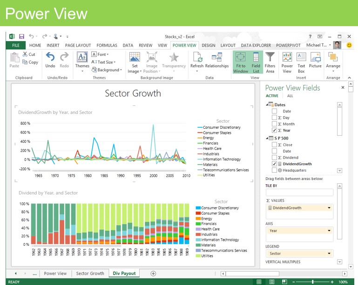
Task: Close the Power View Fields pane
Action: [x=343, y=87]
